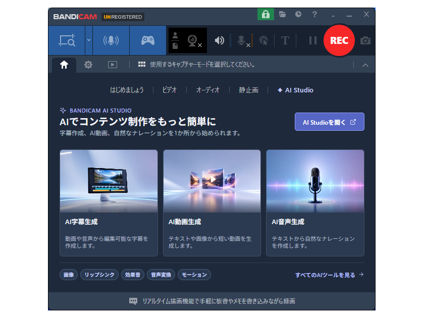Switch to the オーディオ tab

[207, 90]
